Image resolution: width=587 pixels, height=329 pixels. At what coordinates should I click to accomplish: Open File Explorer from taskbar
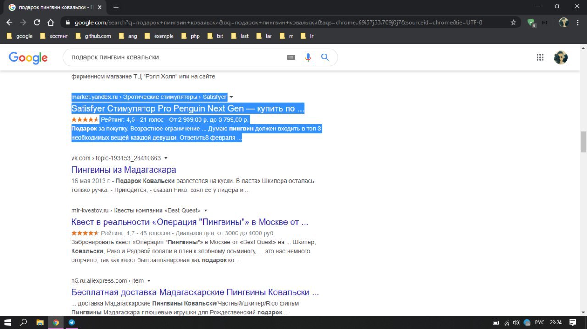coord(39,322)
